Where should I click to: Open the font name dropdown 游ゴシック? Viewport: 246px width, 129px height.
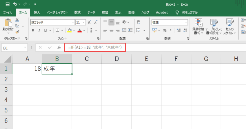tap(73, 22)
